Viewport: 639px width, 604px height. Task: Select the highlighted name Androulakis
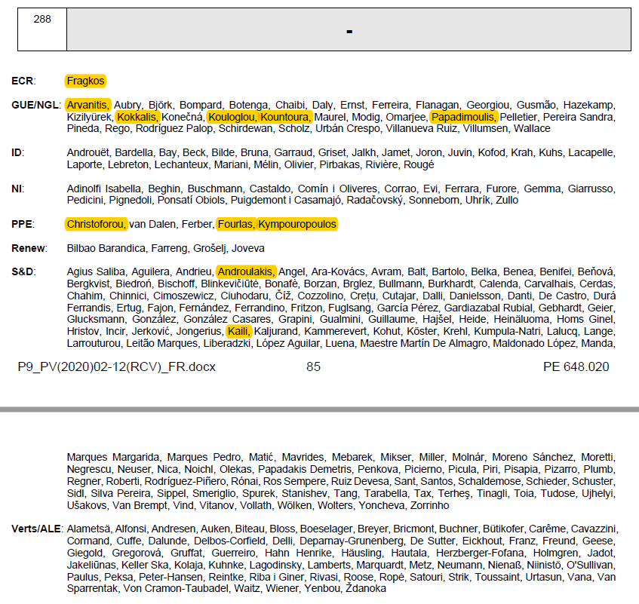pos(246,271)
